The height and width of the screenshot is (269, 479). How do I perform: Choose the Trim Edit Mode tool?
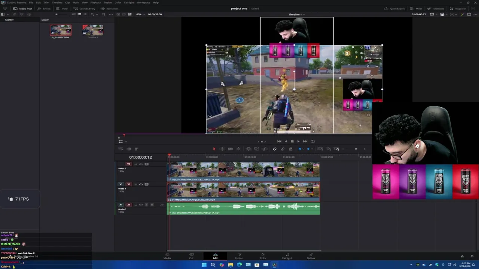pyautogui.click(x=222, y=149)
